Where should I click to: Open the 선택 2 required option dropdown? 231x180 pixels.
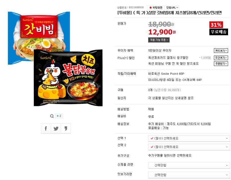(189, 147)
